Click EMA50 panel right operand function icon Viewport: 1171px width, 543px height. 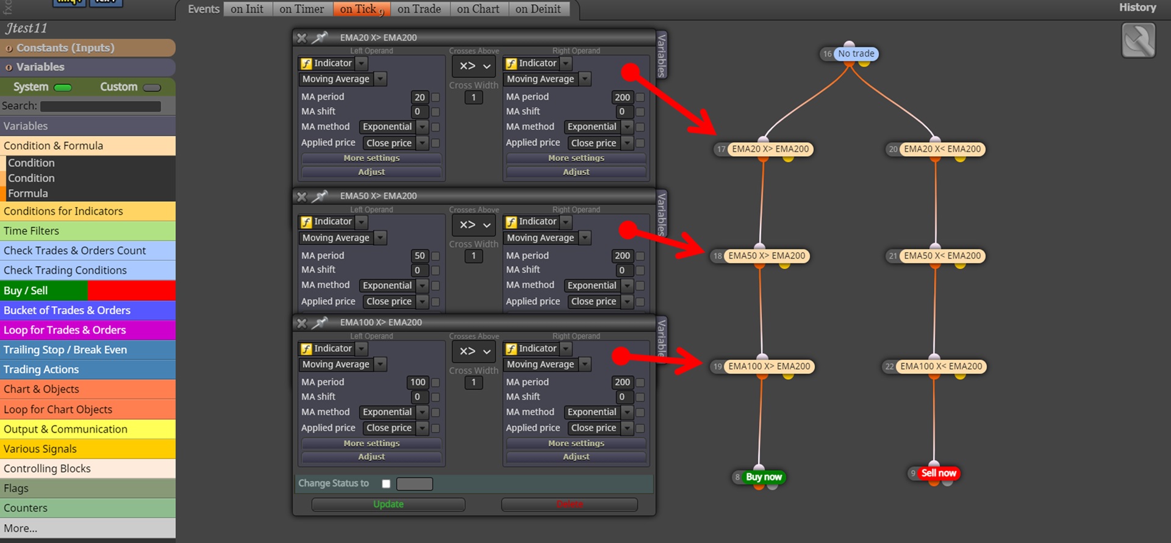coord(511,222)
